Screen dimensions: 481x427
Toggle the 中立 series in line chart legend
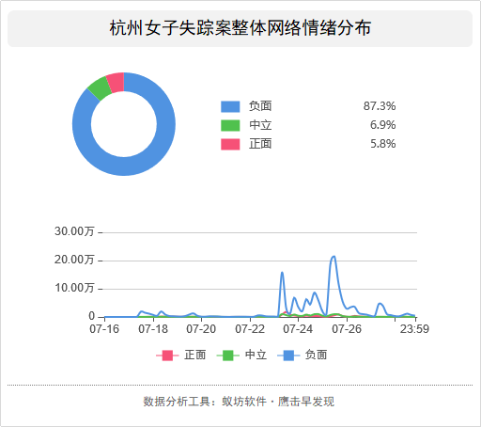click(x=241, y=356)
